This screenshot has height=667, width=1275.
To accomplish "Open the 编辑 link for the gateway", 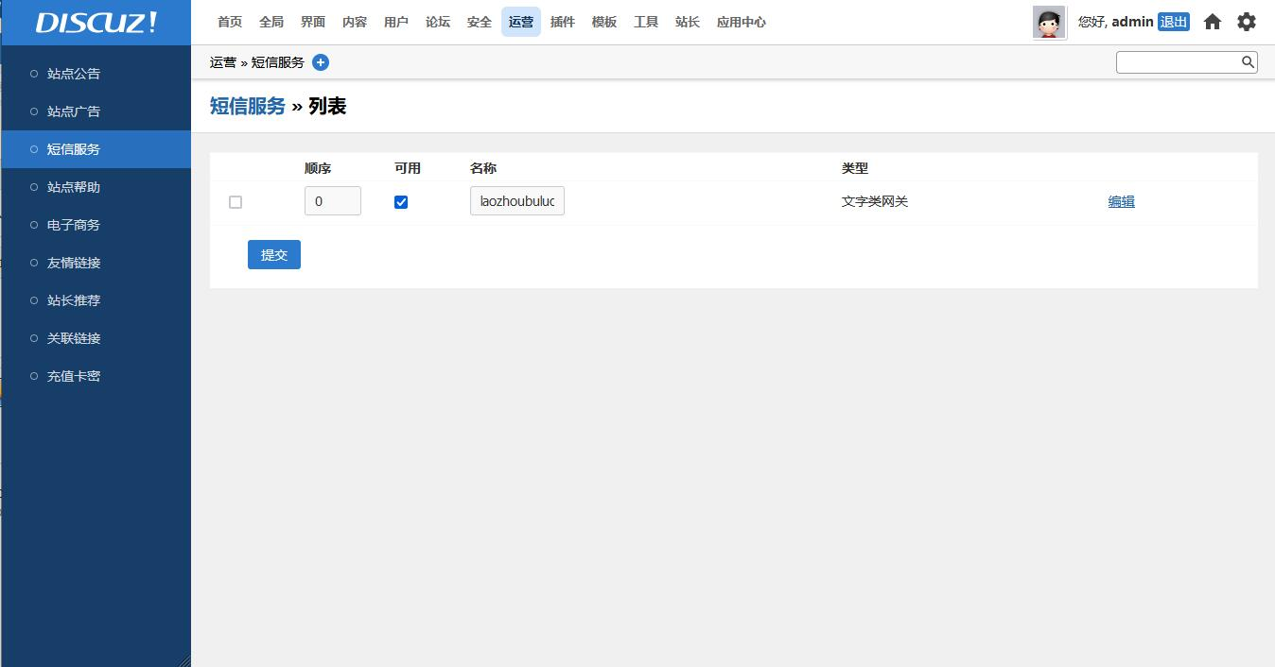I will [x=1121, y=201].
